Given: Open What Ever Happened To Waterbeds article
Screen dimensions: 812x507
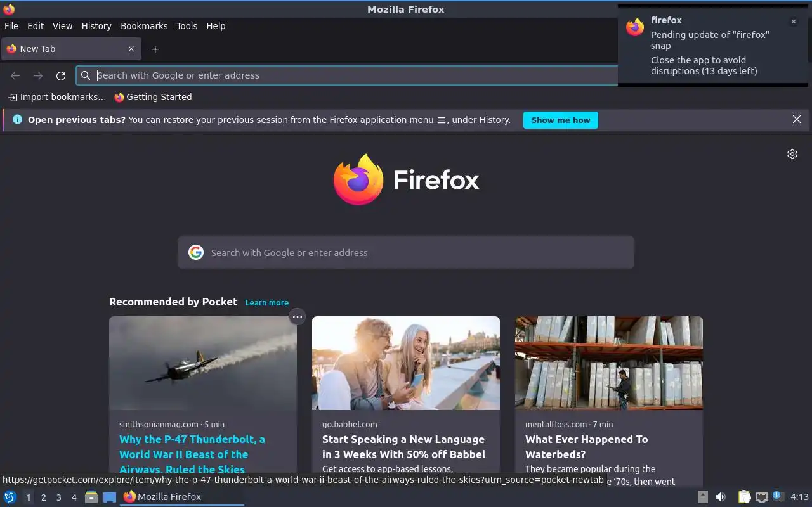Looking at the screenshot, I should [587, 447].
